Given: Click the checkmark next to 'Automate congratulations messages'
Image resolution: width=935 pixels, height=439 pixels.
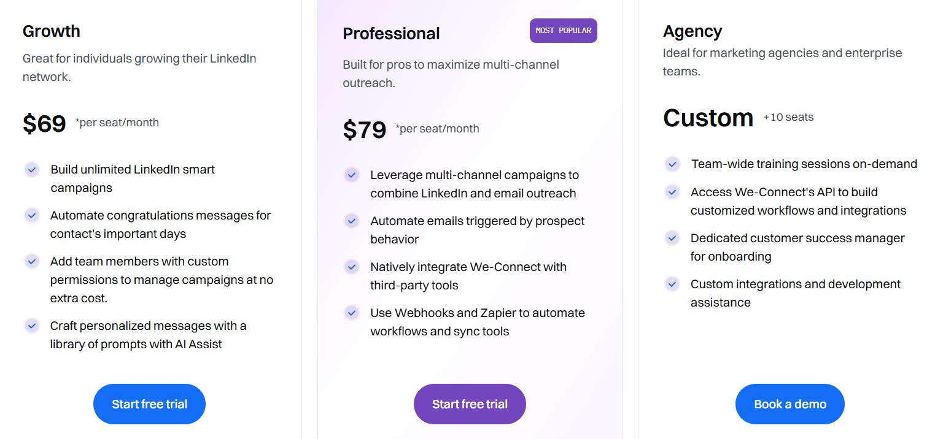Looking at the screenshot, I should tap(32, 215).
